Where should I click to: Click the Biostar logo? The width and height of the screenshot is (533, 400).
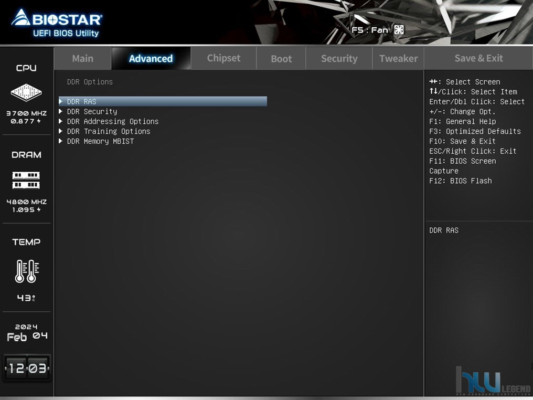click(x=57, y=23)
